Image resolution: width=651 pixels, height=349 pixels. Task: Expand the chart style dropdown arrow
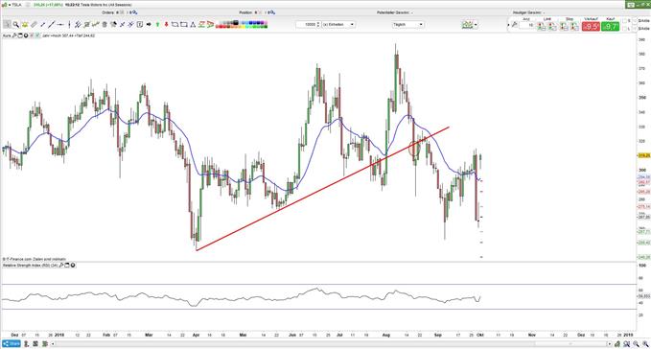476,25
